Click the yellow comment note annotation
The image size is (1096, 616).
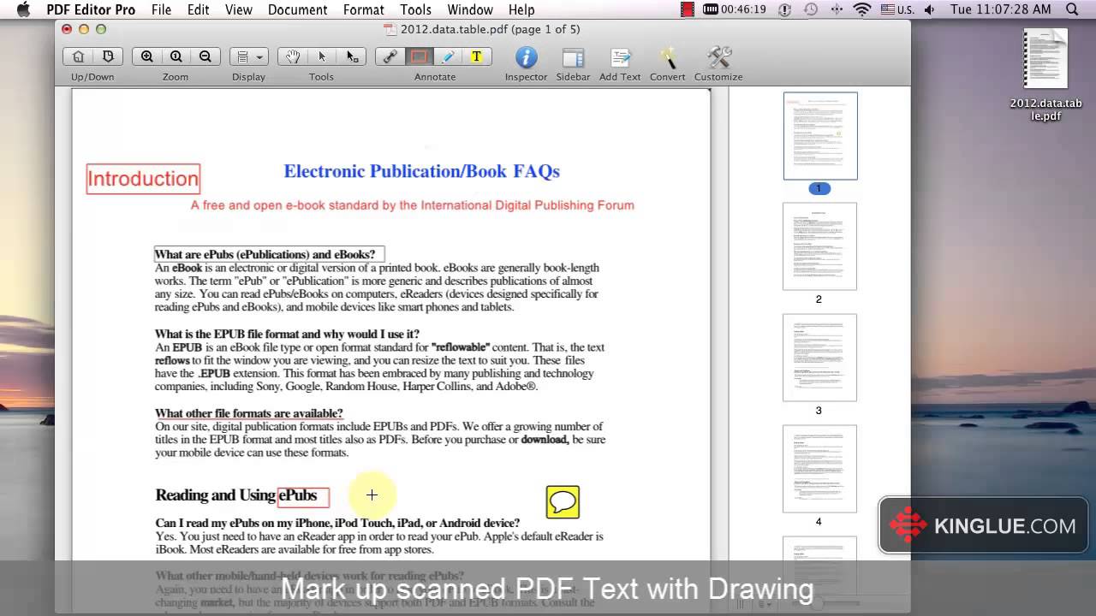point(563,502)
